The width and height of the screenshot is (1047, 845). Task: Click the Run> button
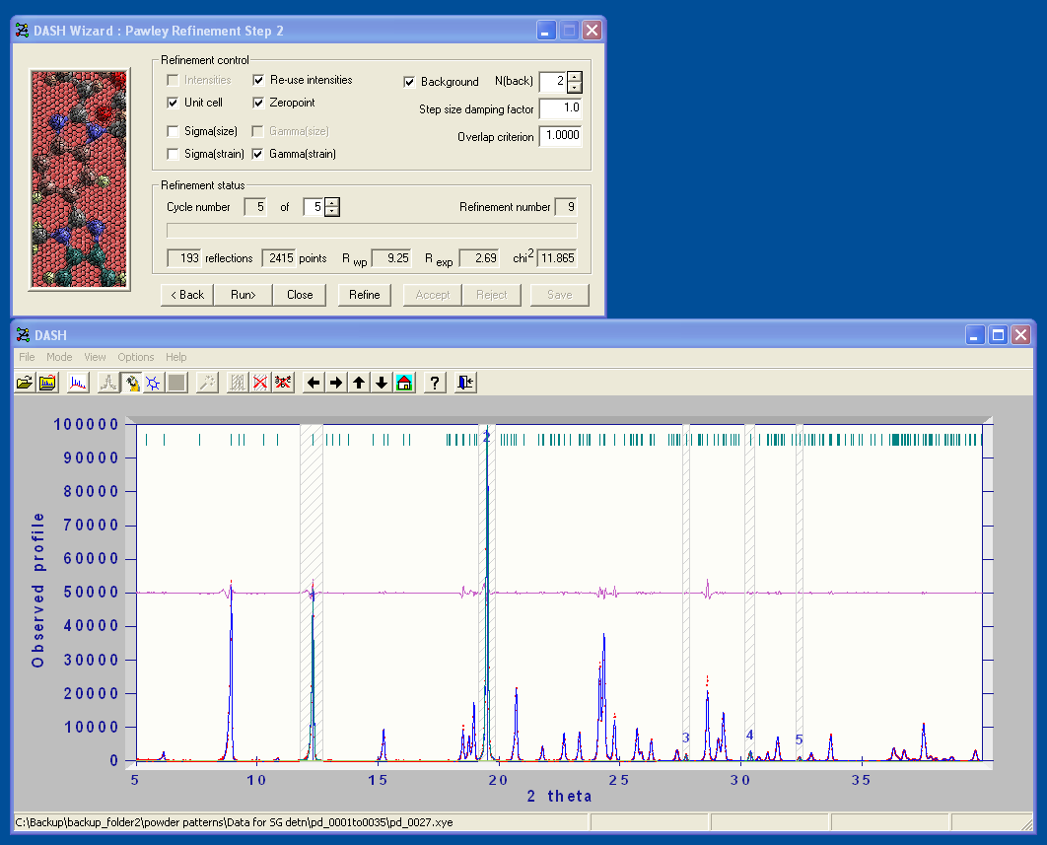coord(244,295)
